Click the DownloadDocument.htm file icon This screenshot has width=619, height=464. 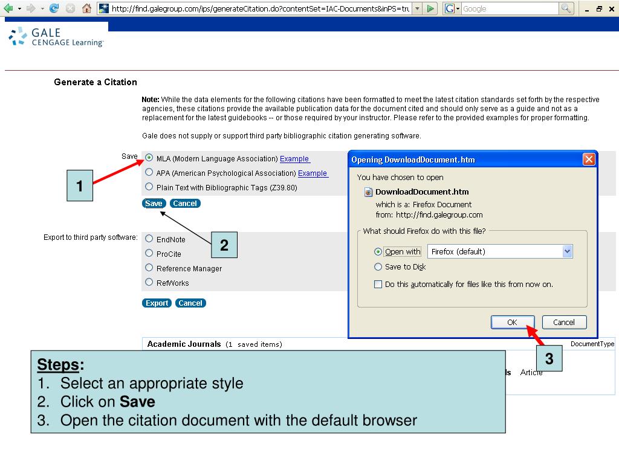point(368,192)
